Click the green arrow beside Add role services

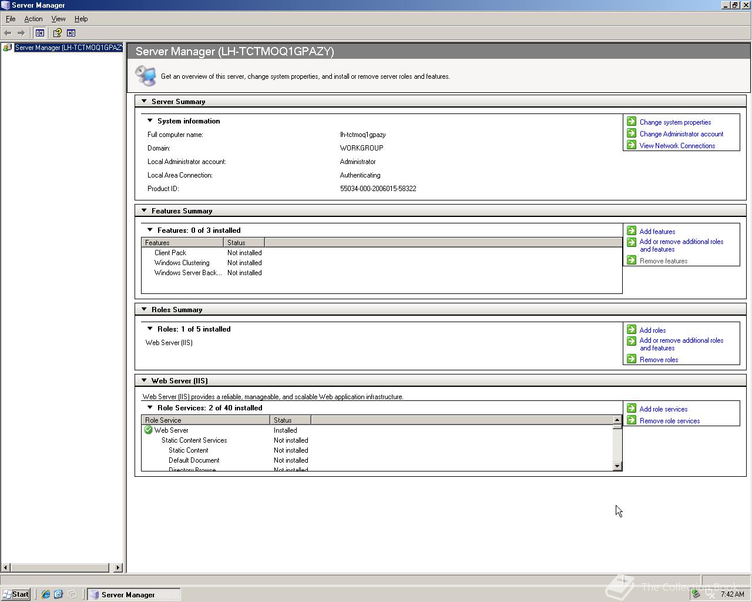point(632,409)
